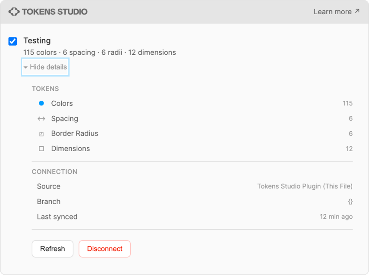This screenshot has height=275, width=369.
Task: Click Disconnect to unlink the source
Action: [104, 249]
